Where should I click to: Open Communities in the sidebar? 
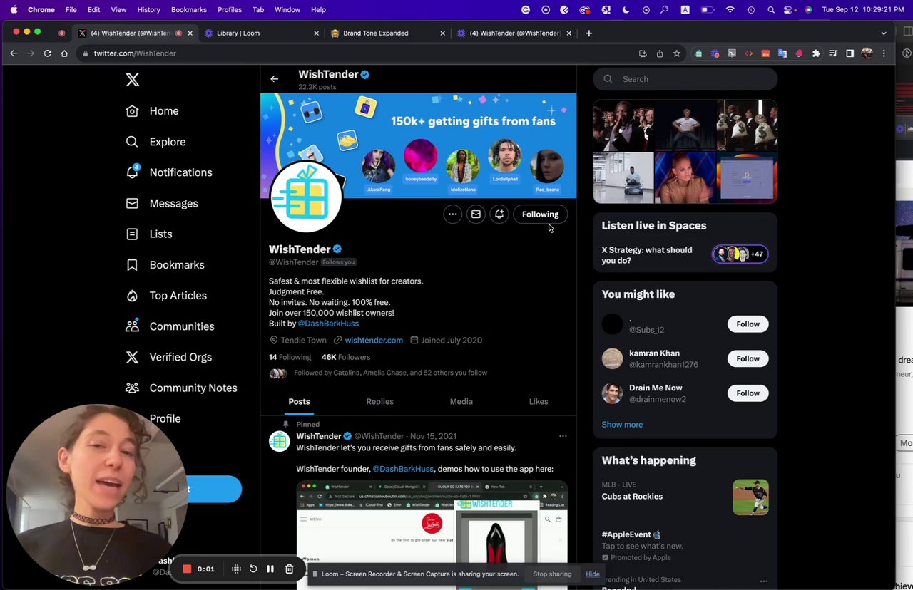[x=170, y=326]
